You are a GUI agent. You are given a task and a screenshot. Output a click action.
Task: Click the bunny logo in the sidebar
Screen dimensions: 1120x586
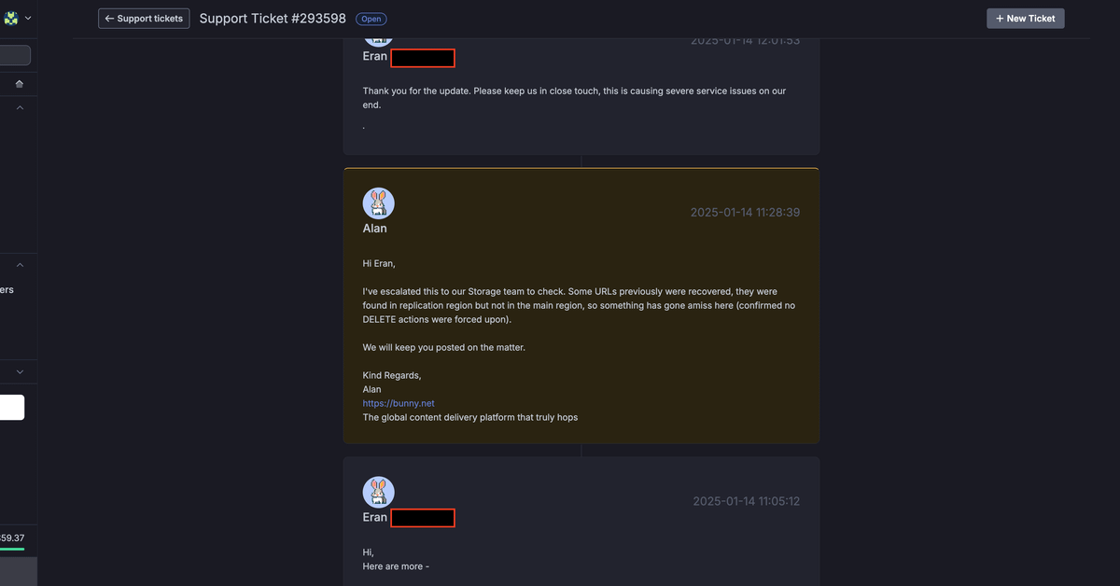tap(11, 18)
